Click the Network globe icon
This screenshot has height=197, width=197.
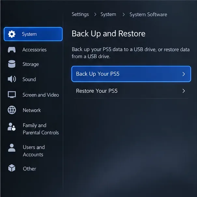(x=12, y=110)
